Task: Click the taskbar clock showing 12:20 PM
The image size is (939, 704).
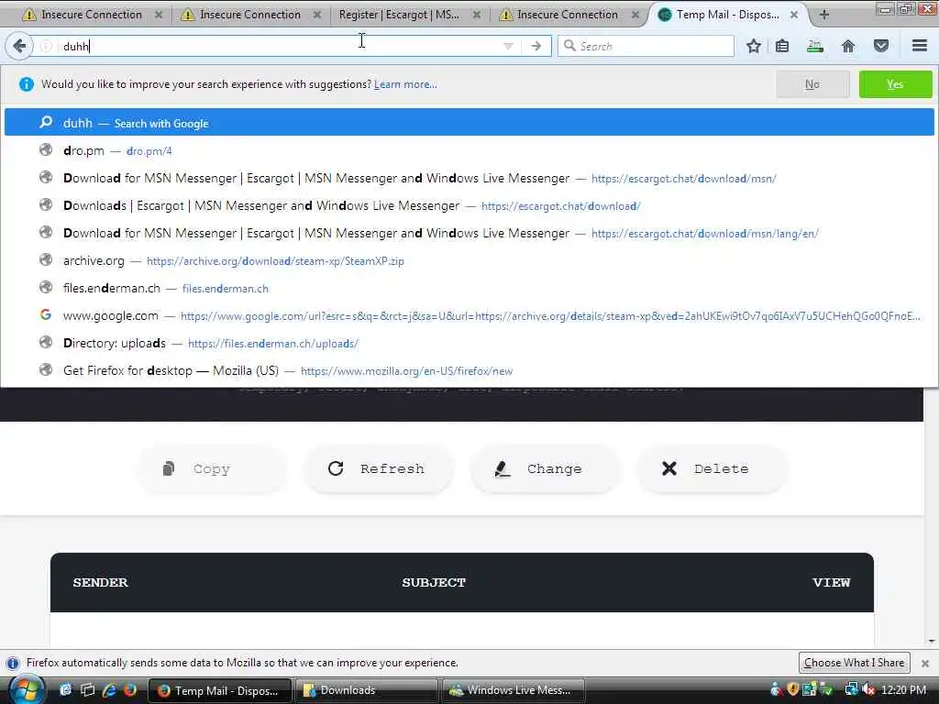Action: point(903,690)
